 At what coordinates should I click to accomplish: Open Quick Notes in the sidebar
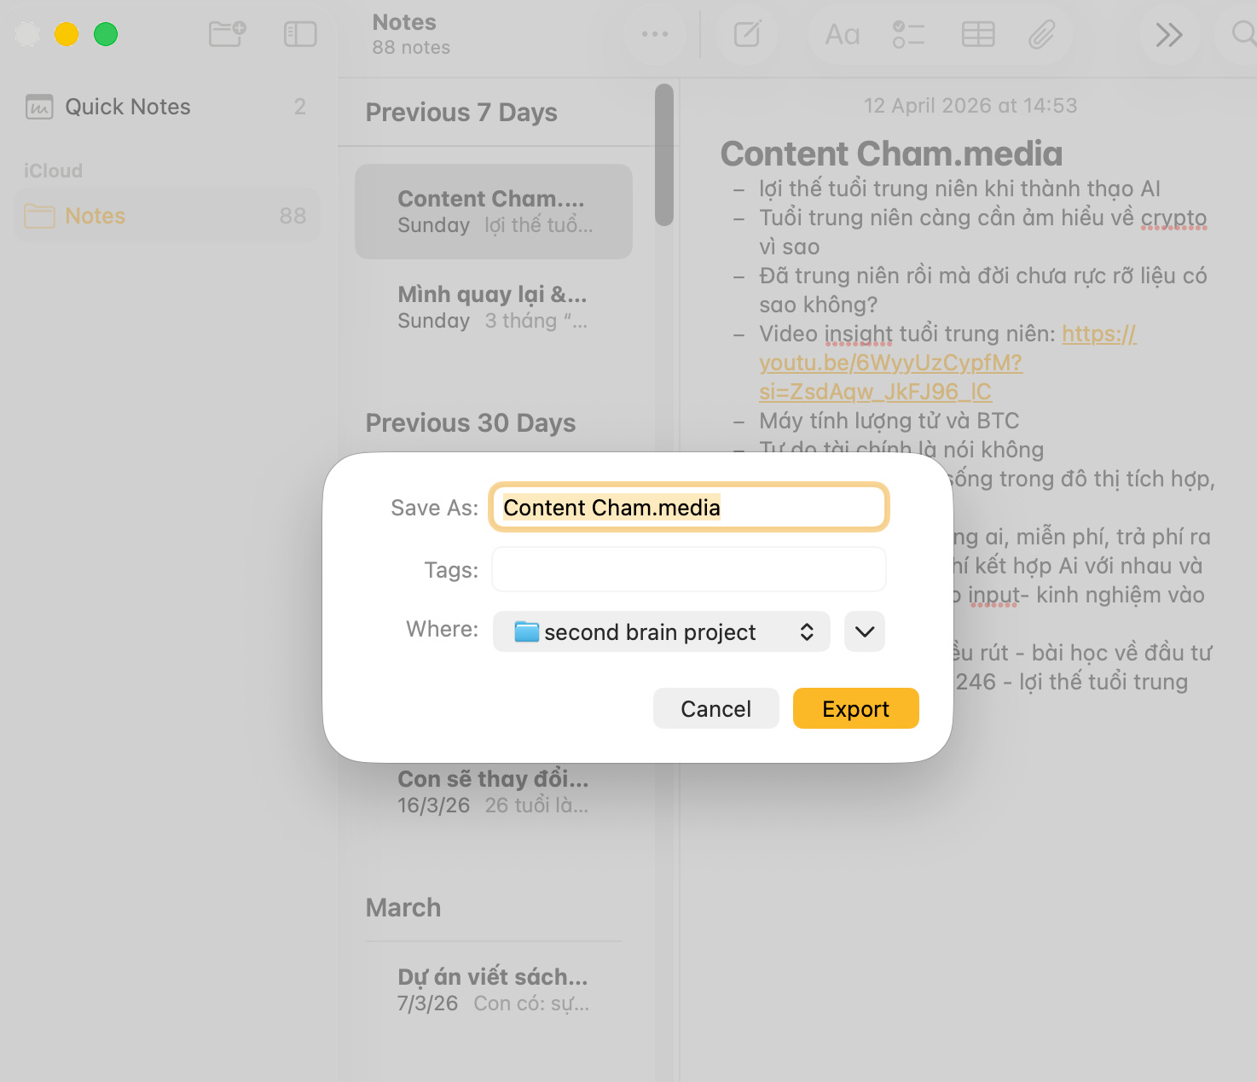(167, 107)
